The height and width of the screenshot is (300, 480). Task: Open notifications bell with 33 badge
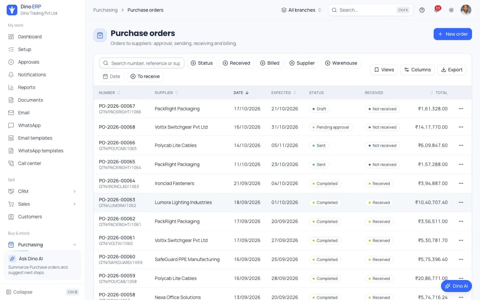coord(437,10)
